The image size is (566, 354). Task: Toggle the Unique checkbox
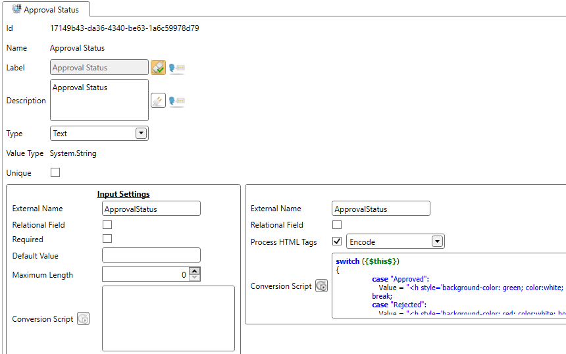click(55, 172)
